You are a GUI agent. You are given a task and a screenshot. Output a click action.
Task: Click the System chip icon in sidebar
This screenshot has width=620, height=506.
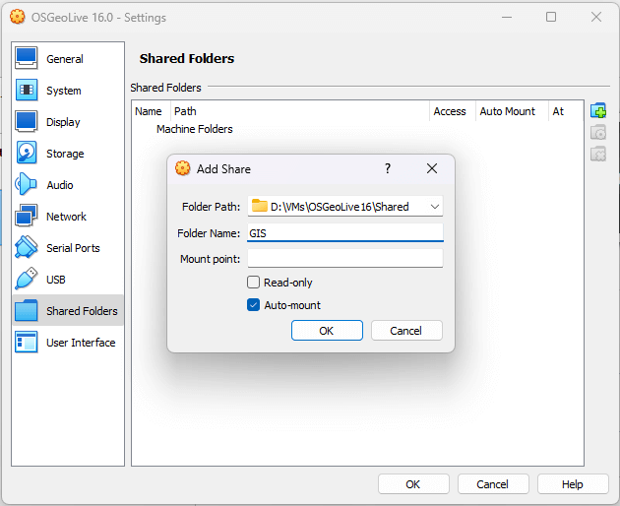27,90
